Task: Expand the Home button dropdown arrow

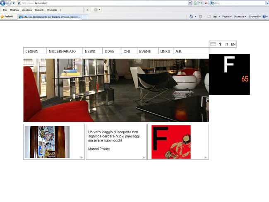Action: (x=195, y=17)
